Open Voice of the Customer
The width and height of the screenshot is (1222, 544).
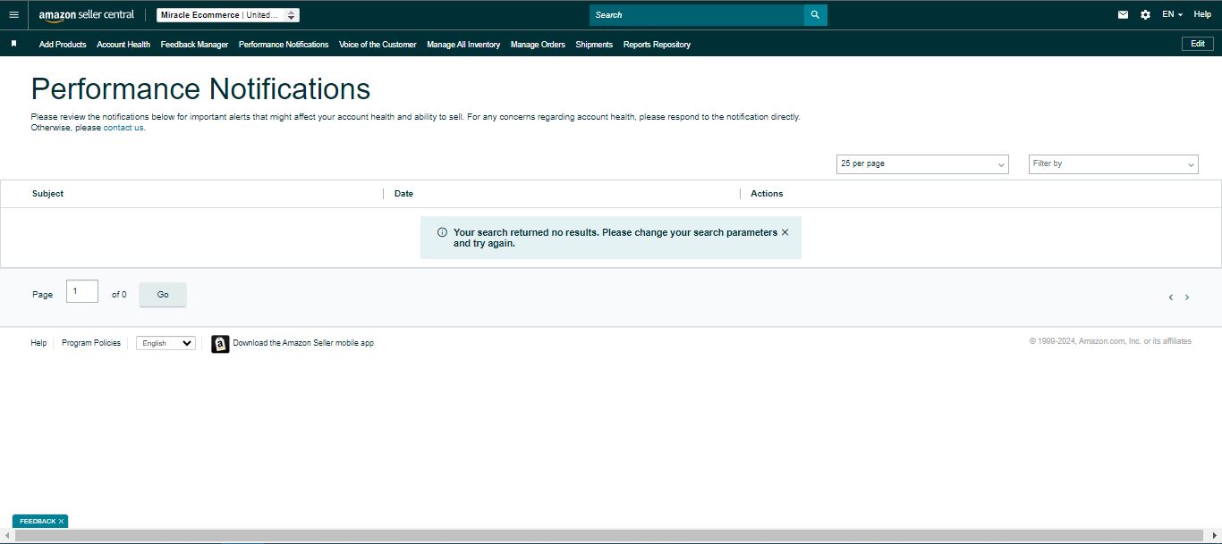point(378,45)
